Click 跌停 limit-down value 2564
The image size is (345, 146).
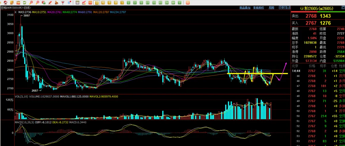341,52
